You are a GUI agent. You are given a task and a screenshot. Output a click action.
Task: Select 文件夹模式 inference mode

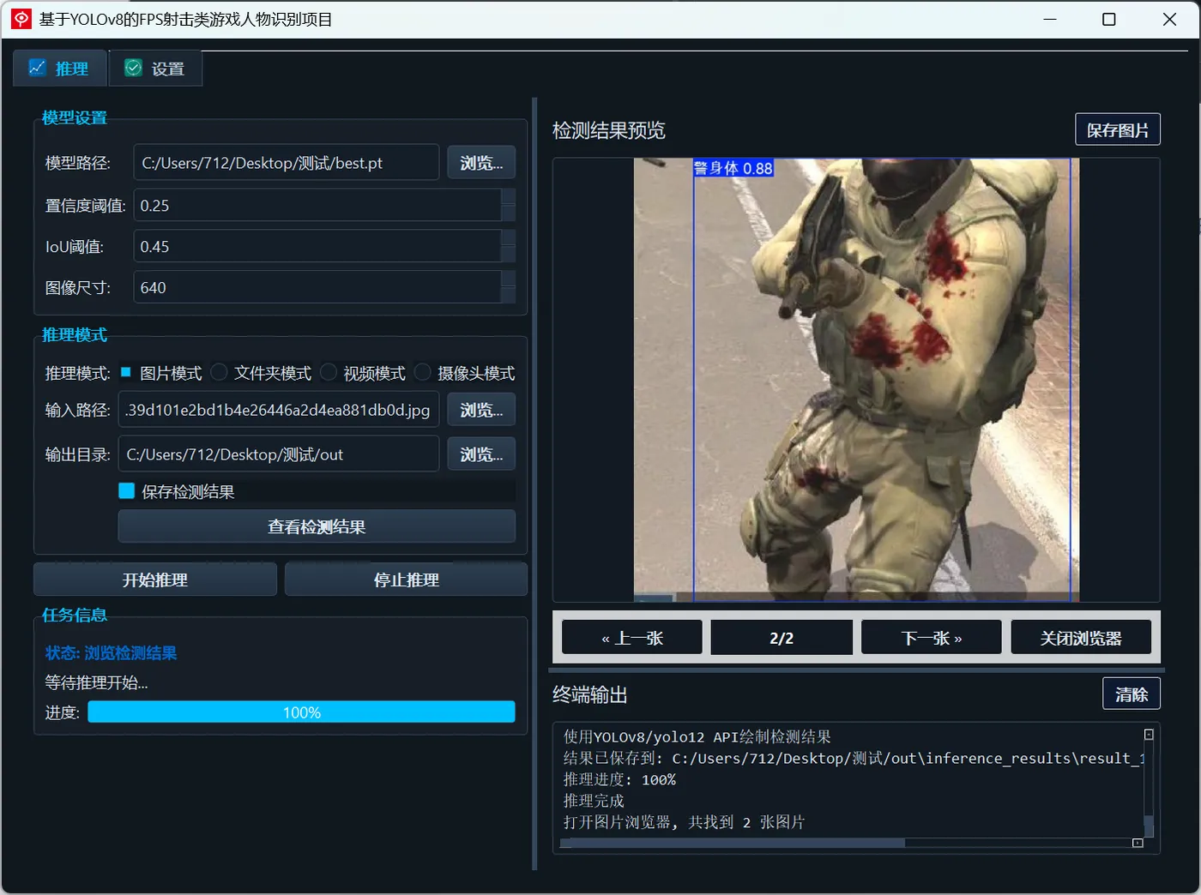220,372
